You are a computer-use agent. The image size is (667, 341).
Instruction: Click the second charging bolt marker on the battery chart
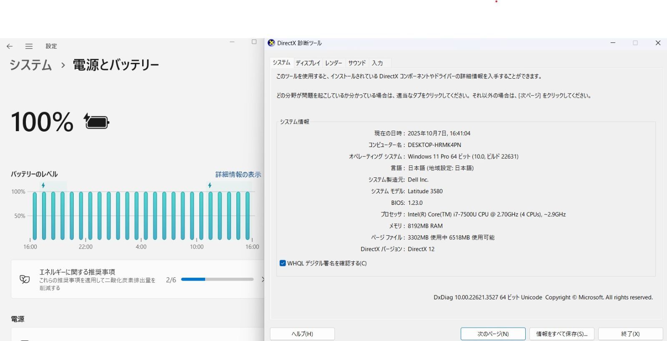point(210,185)
